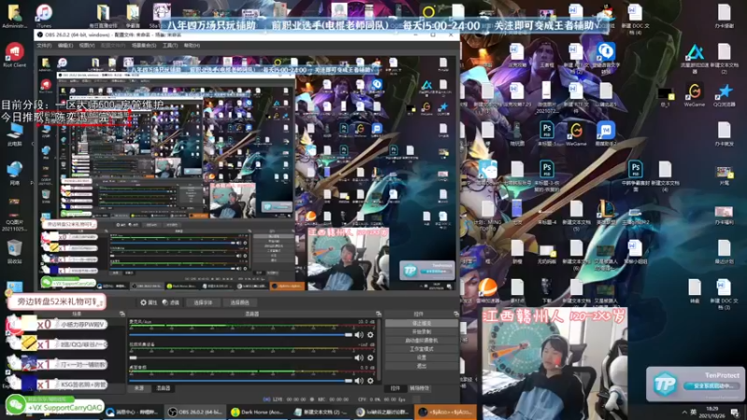Image resolution: width=747 pixels, height=420 pixels.
Task: Open the QQ浏览器 star desktop icon
Action: (725, 94)
